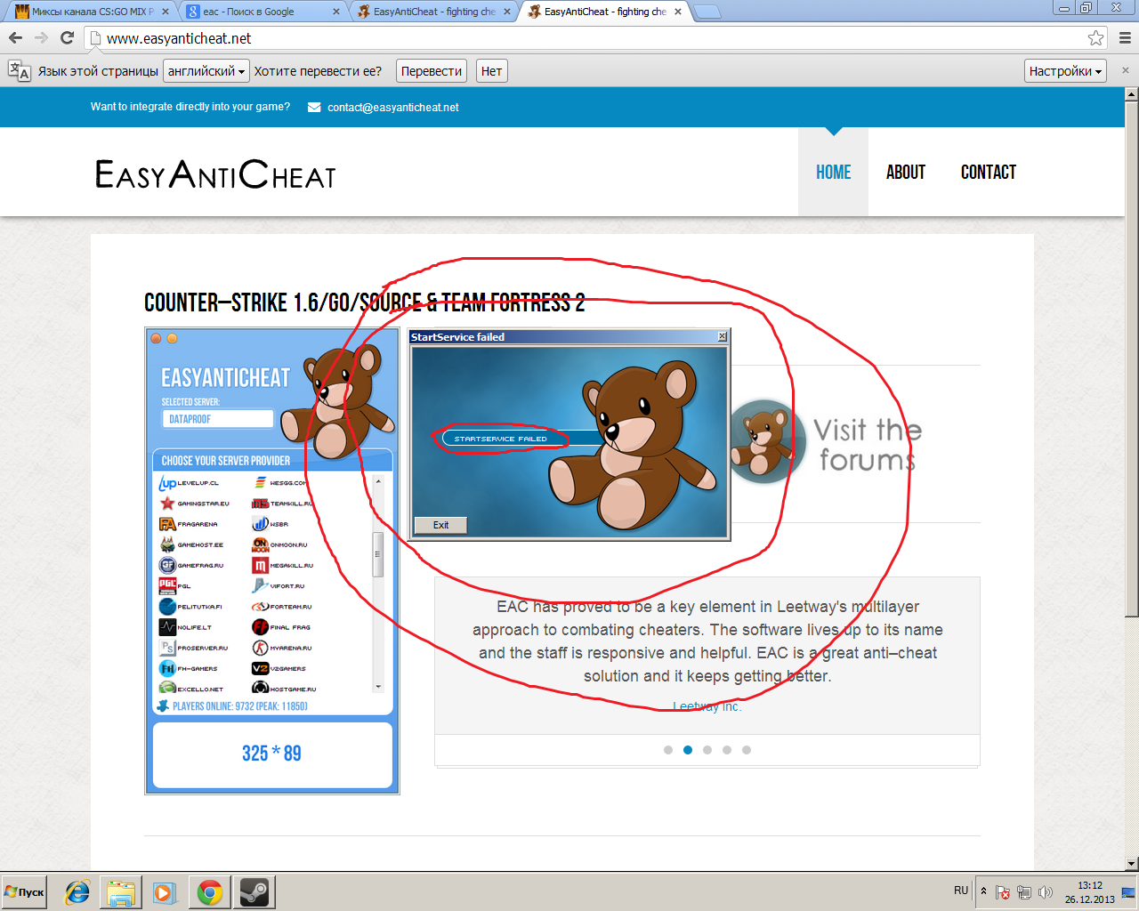This screenshot has width=1139, height=911.
Task: Select the Final Frag FF logo
Action: click(260, 627)
